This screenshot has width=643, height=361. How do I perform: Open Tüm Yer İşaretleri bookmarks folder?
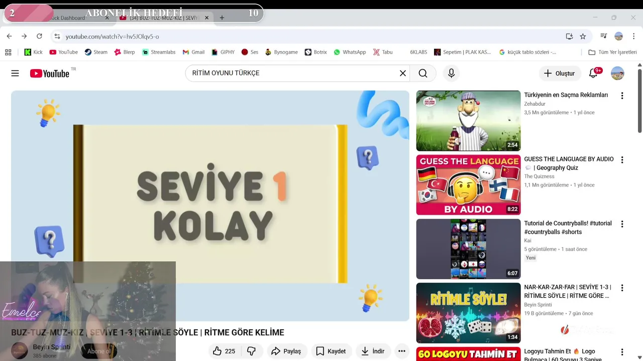(x=612, y=52)
